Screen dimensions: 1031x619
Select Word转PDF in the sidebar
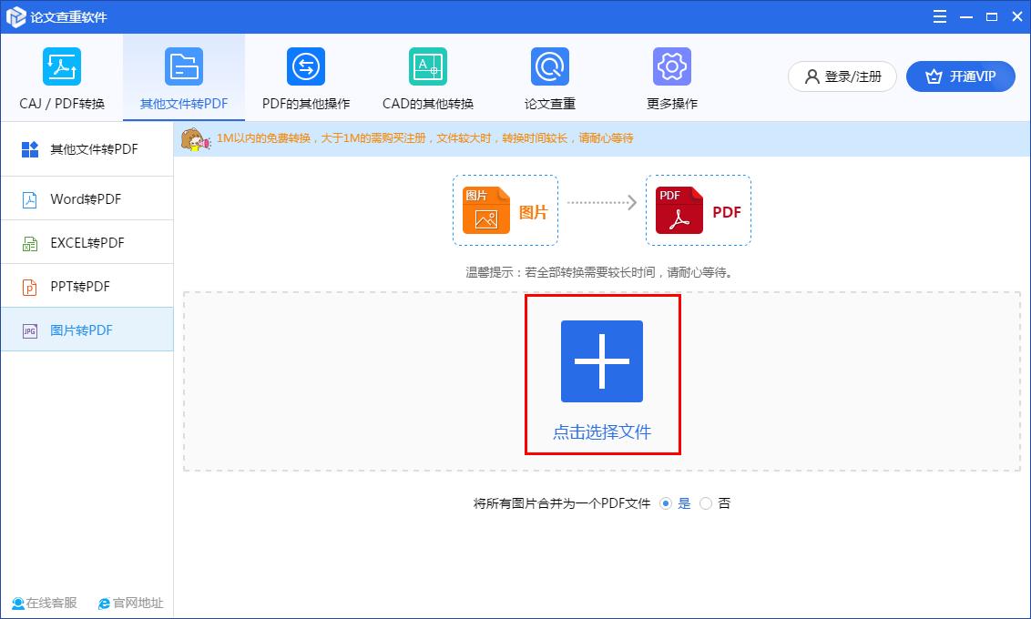(87, 198)
